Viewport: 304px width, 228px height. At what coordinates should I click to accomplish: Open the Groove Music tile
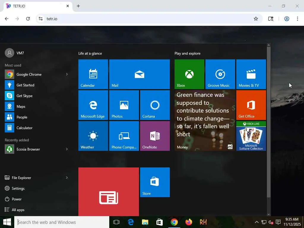(x=220, y=74)
